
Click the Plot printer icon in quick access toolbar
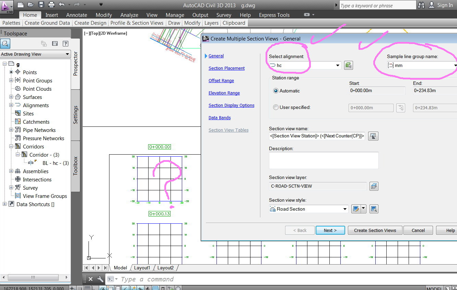point(51,5)
